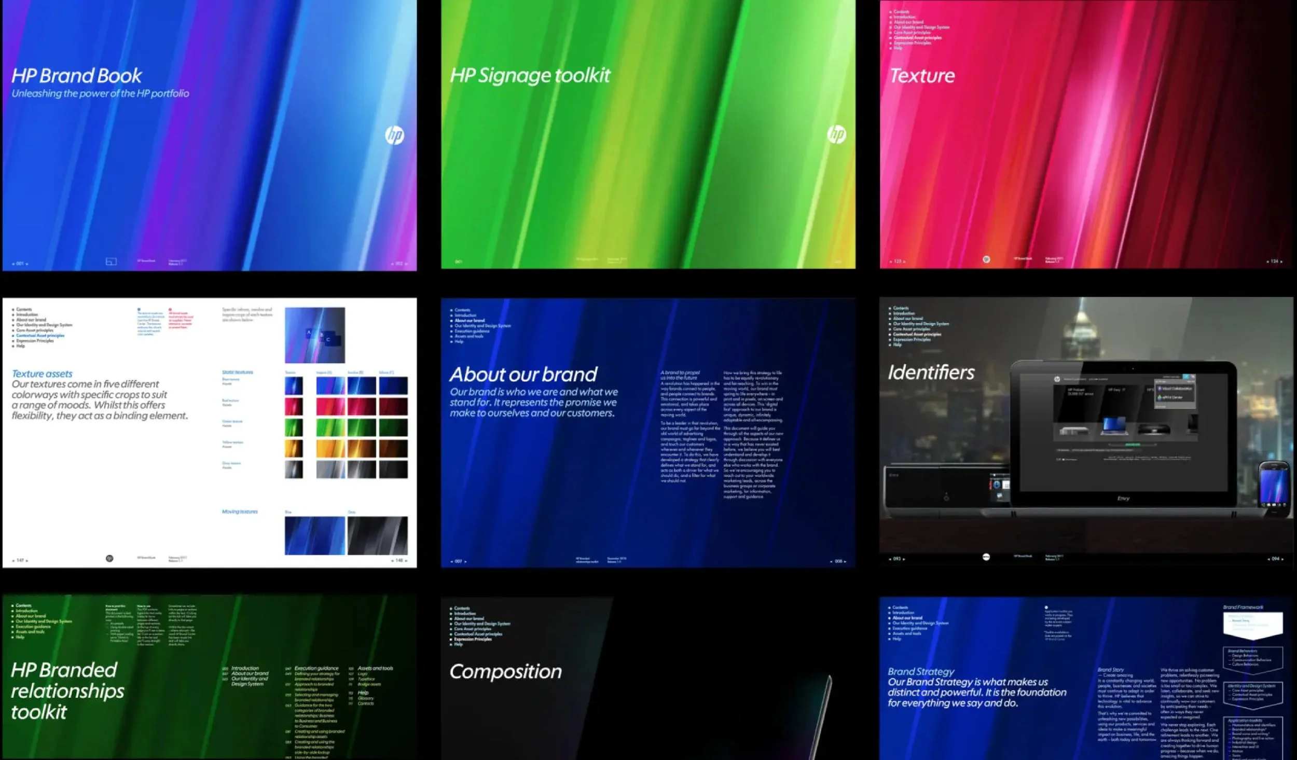The height and width of the screenshot is (760, 1297).
Task: Click the HP logo on the blue Brand Book cover
Action: pos(394,135)
